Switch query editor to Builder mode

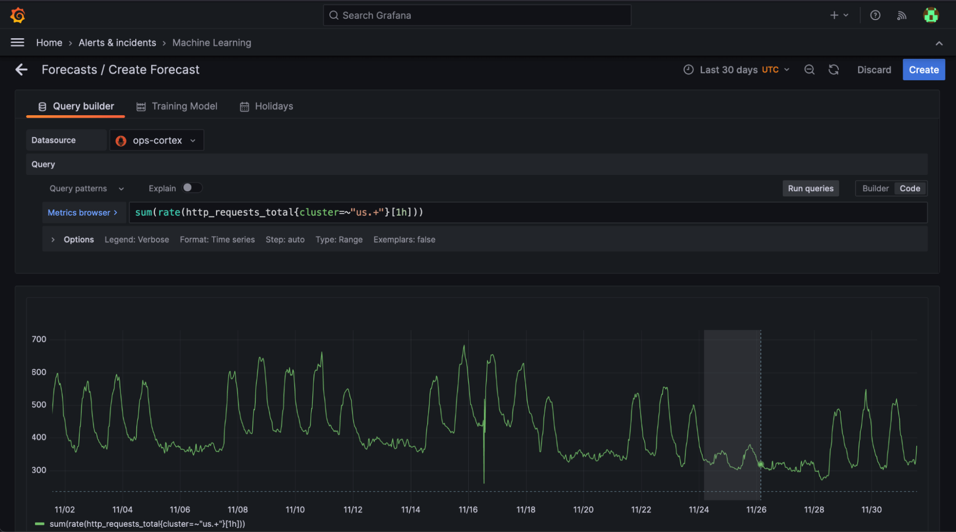click(875, 188)
